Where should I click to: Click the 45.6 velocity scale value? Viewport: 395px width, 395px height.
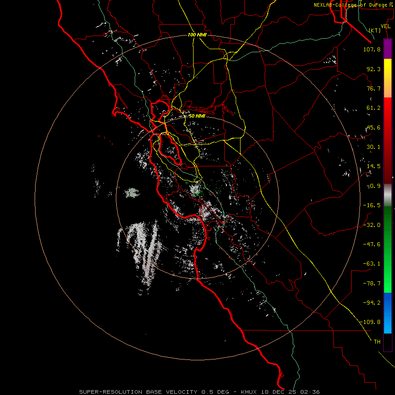(x=373, y=127)
